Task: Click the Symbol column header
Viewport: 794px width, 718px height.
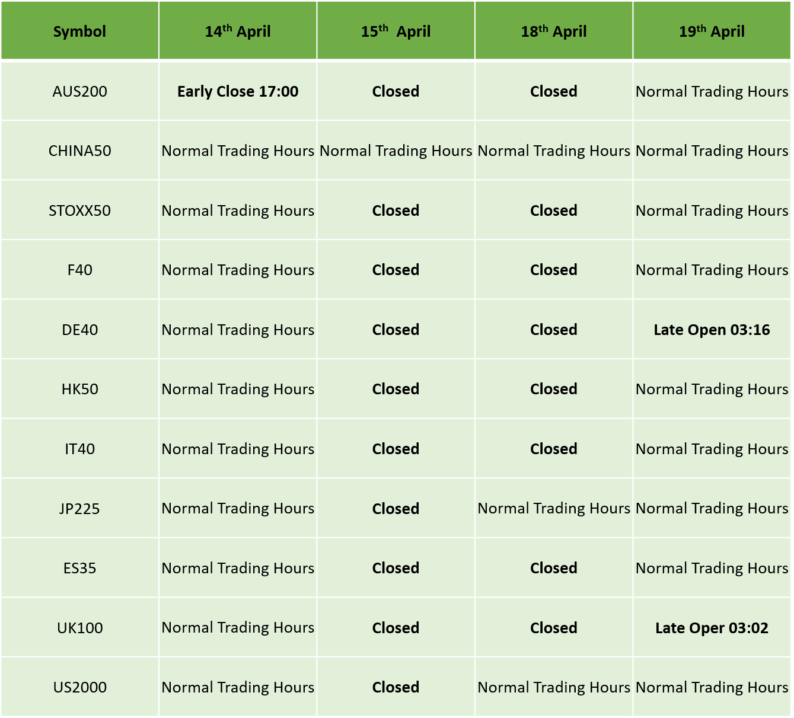Action: click(x=79, y=31)
